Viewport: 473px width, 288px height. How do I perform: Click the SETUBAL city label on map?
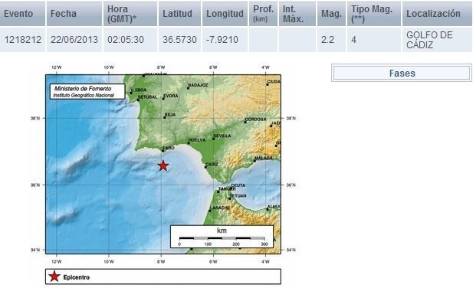point(148,97)
